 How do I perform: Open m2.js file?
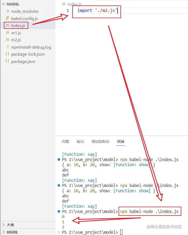click(x=16, y=40)
